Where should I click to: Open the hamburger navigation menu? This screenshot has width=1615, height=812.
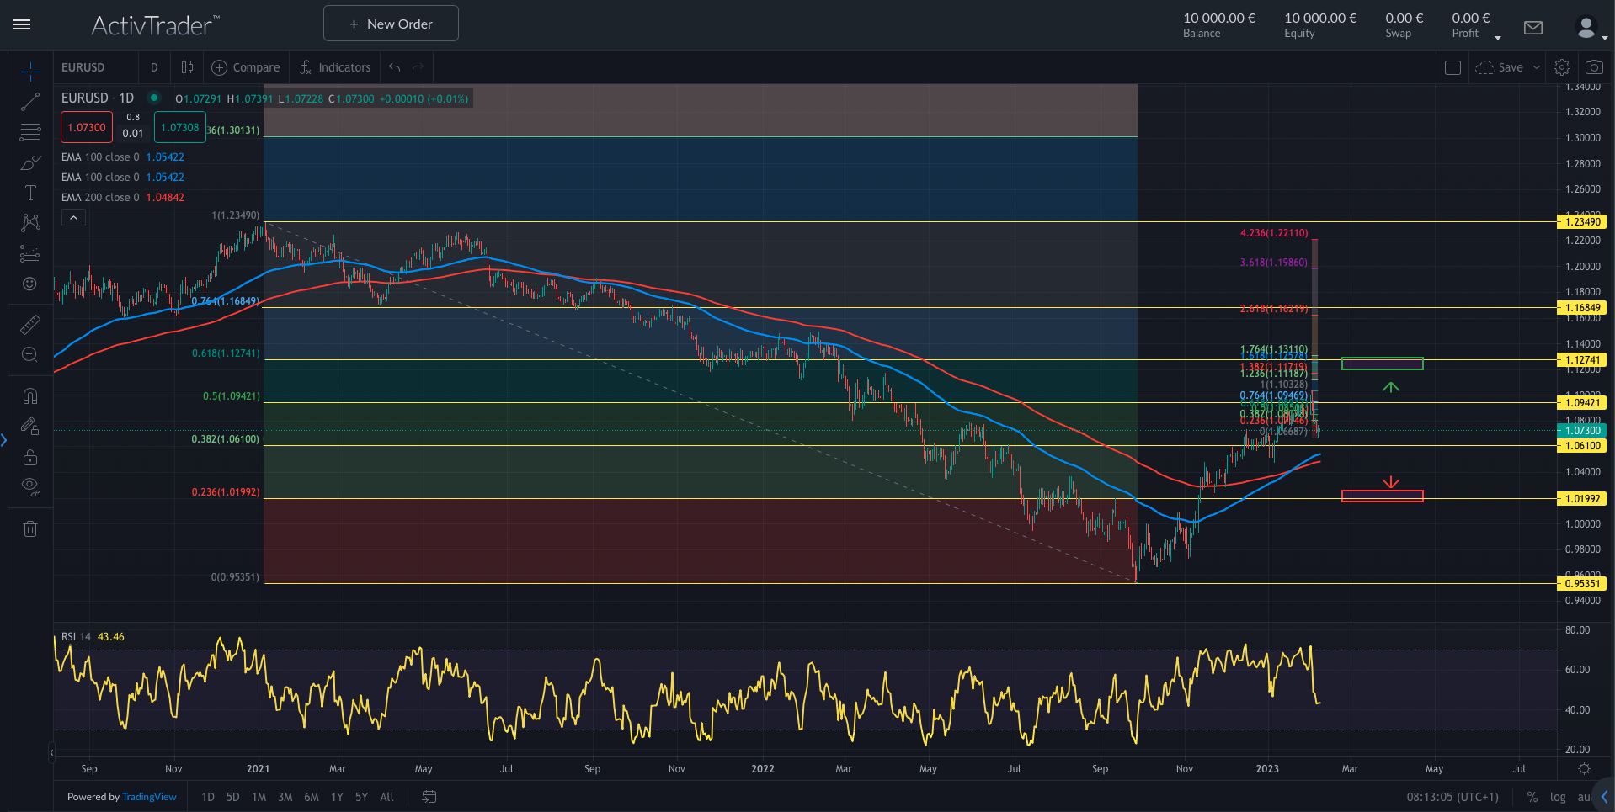21,24
